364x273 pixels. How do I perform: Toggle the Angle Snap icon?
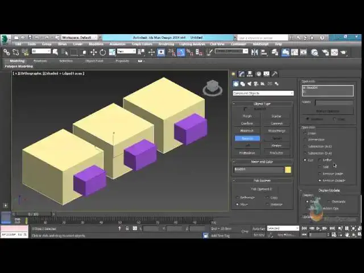coord(181,52)
